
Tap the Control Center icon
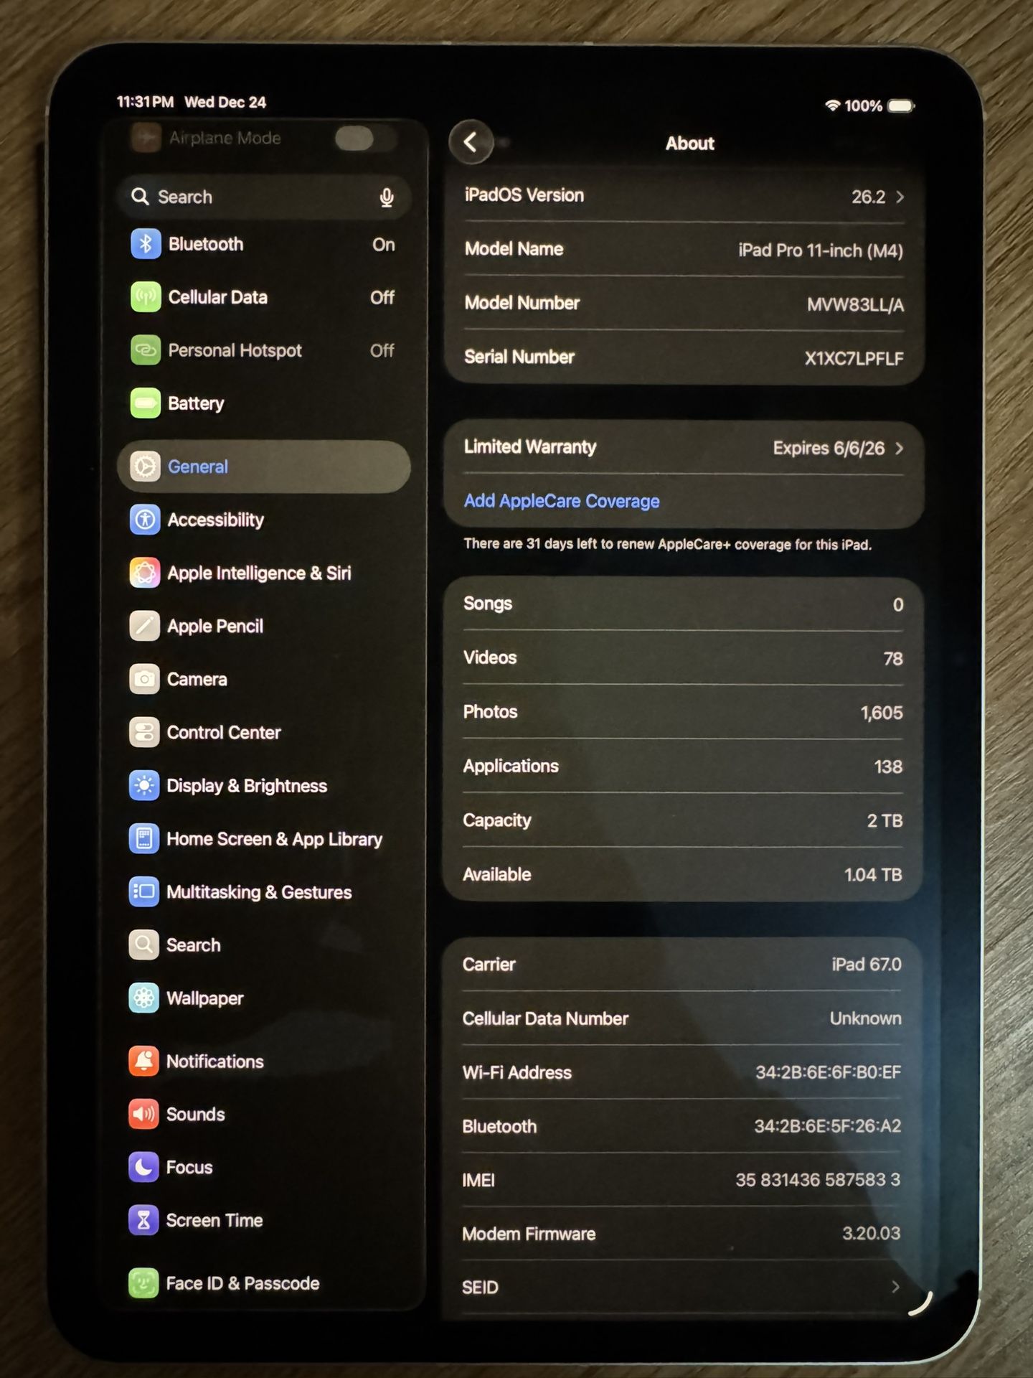(144, 732)
